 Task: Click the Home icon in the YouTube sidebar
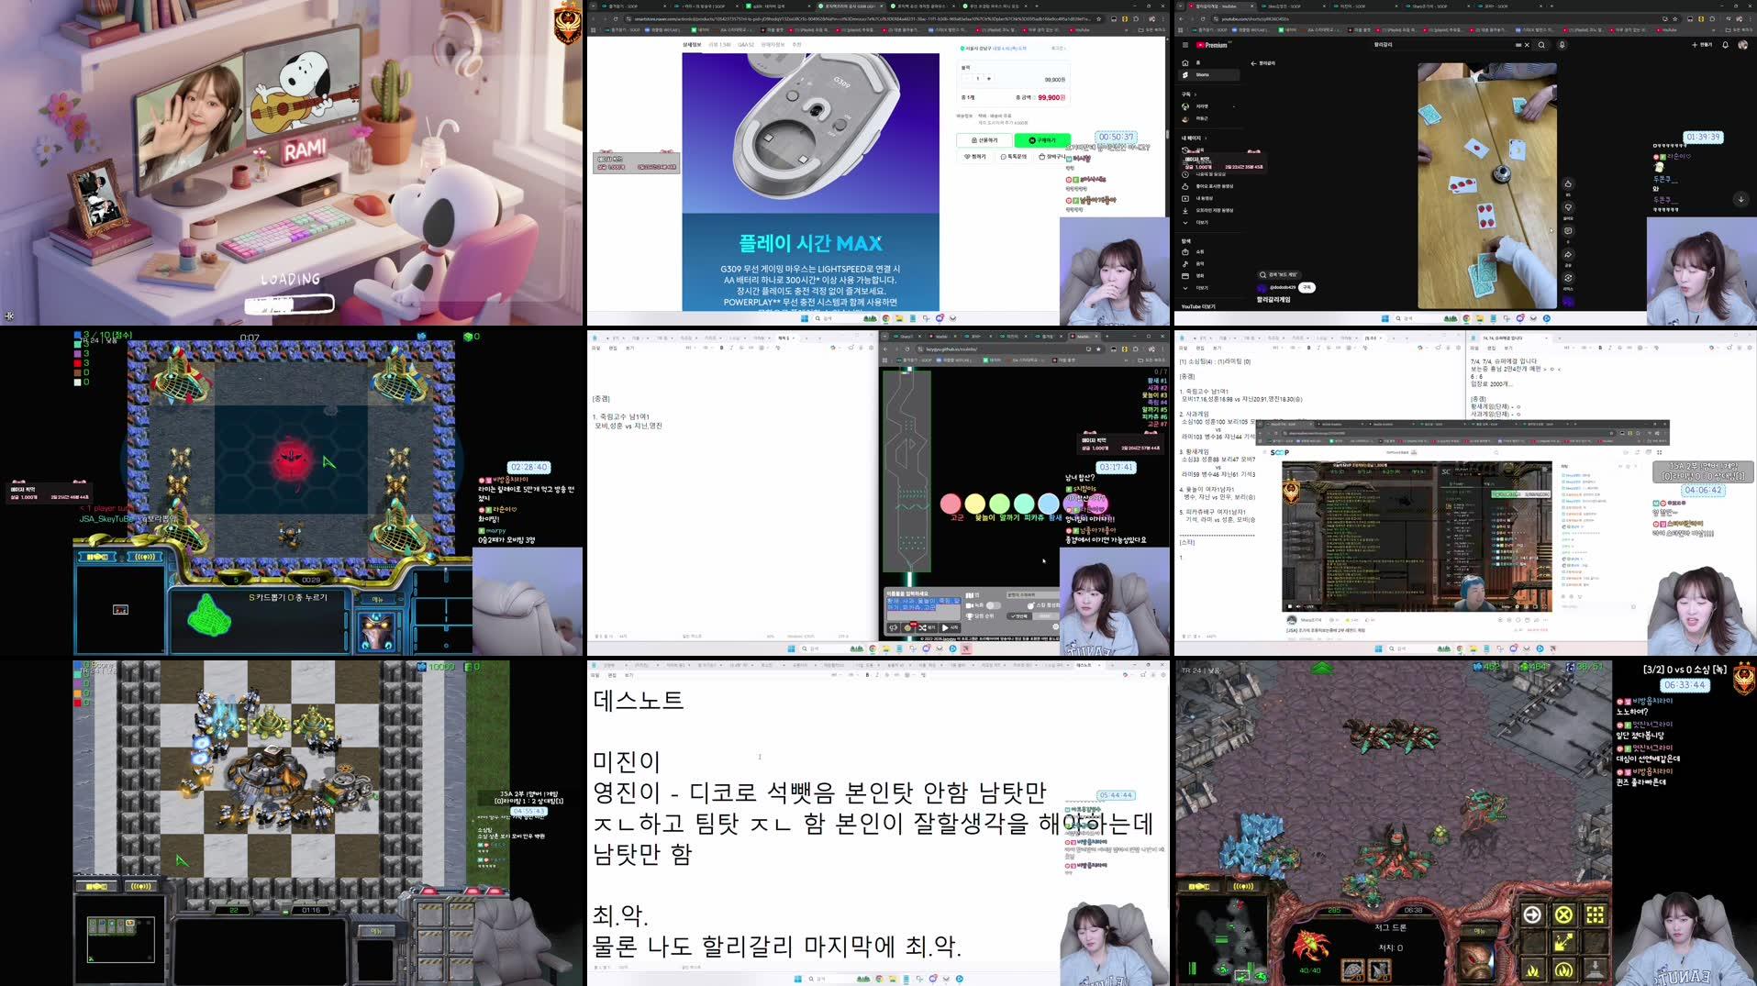[x=1185, y=62]
